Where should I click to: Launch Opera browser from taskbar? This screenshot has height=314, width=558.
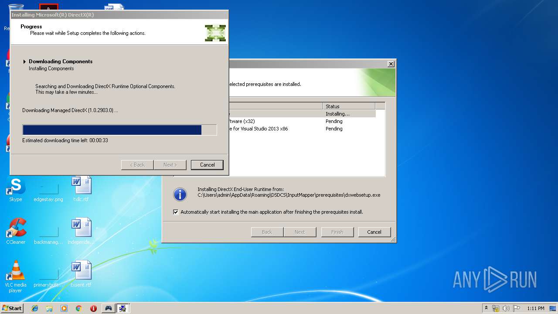[93, 308]
